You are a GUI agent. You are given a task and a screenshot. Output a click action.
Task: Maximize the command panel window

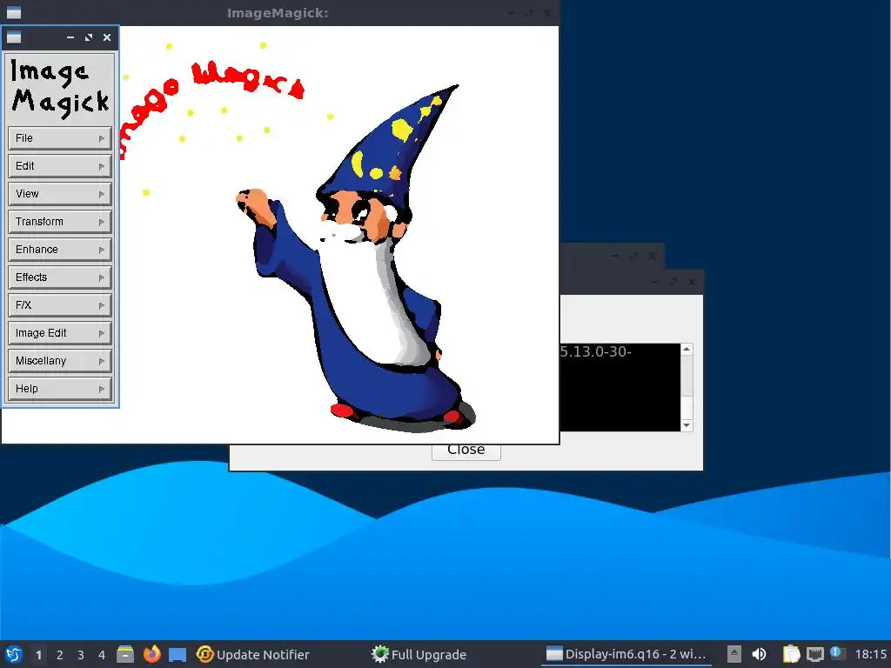[x=89, y=37]
